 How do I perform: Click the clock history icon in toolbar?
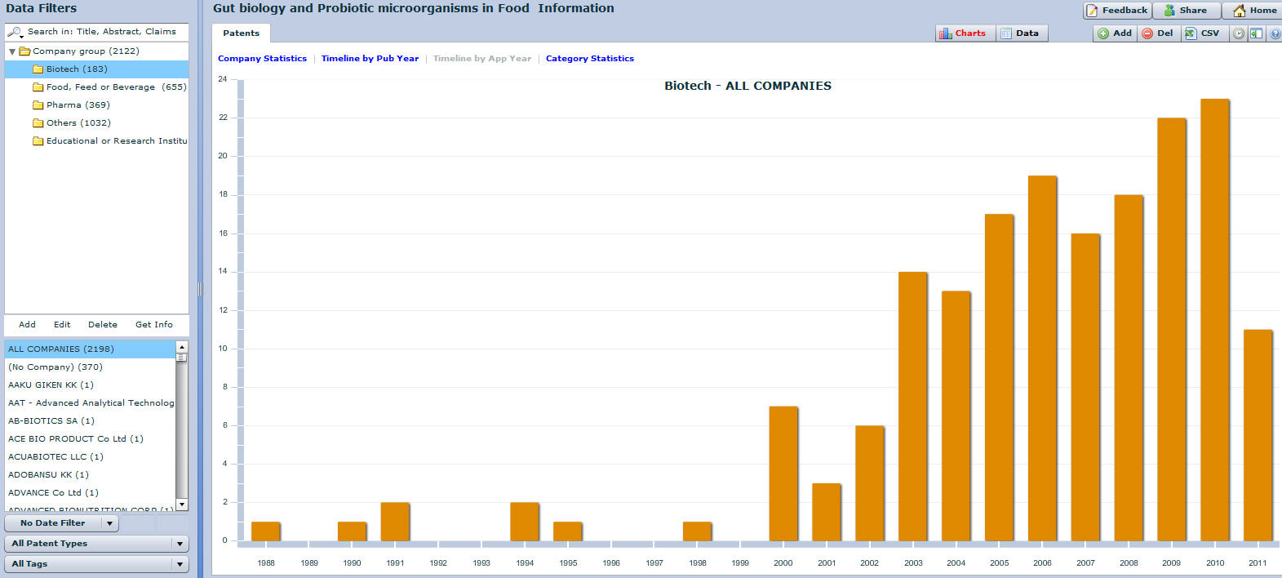[1239, 33]
